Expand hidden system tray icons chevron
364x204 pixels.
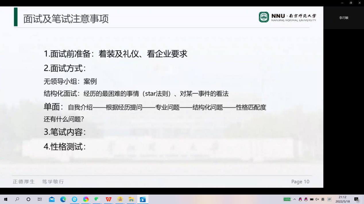coord(295,199)
